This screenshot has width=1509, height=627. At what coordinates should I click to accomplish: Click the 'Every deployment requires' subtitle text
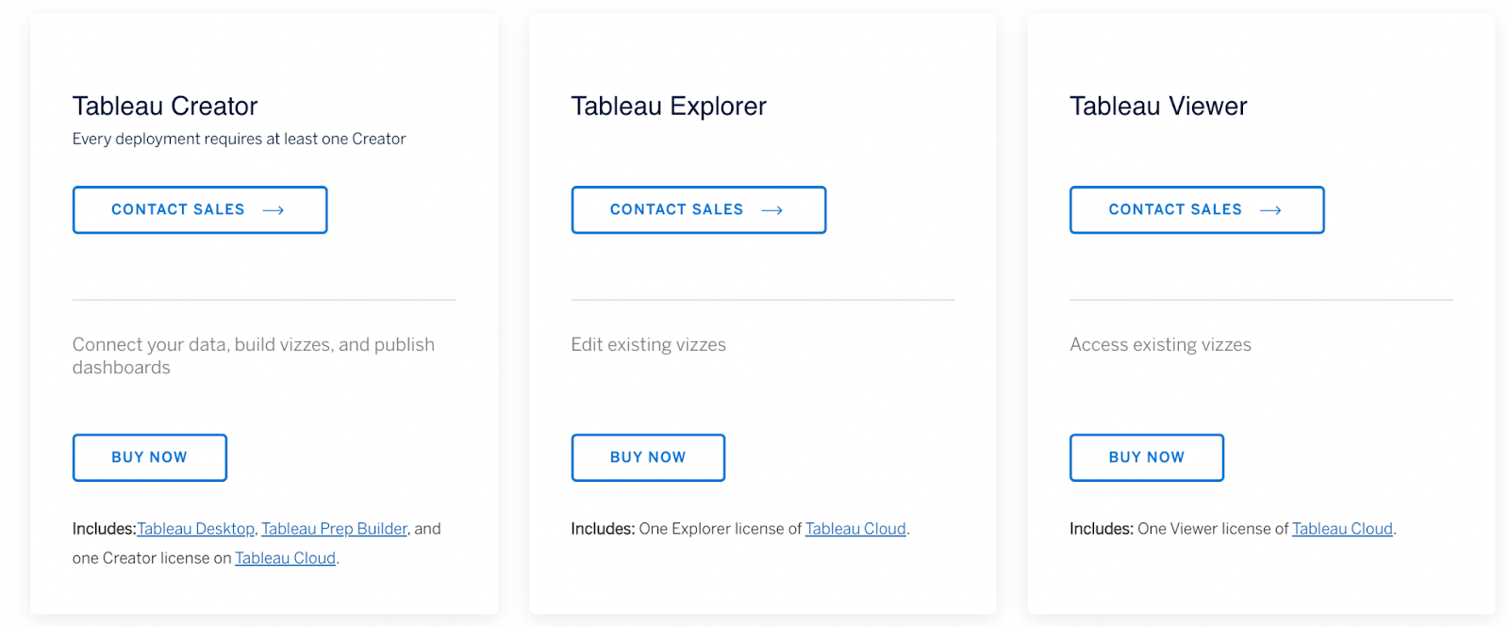(239, 140)
